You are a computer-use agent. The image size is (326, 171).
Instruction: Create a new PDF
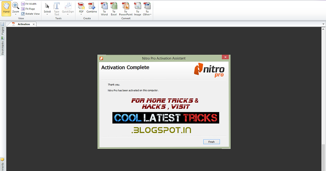[x=81, y=8]
